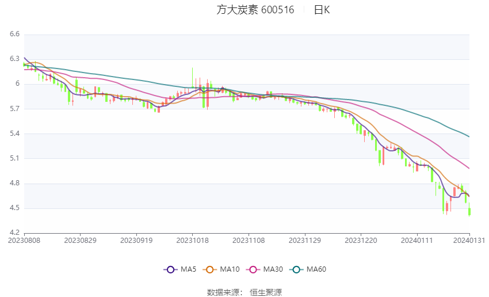
Task: Hide the MA10 line via its label
Action: point(230,269)
